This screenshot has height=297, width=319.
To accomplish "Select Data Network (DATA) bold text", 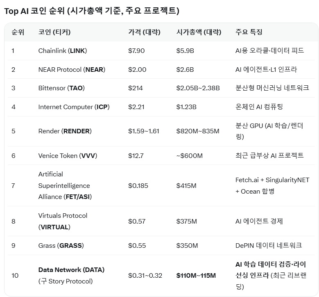I will (71, 270).
